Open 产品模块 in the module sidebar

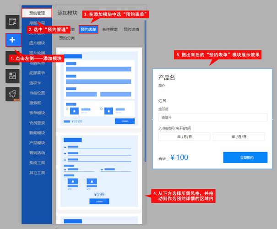point(37,142)
